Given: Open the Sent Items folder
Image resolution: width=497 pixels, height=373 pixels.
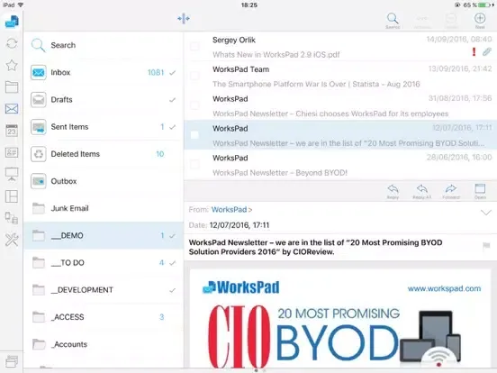Looking at the screenshot, I should [104, 127].
